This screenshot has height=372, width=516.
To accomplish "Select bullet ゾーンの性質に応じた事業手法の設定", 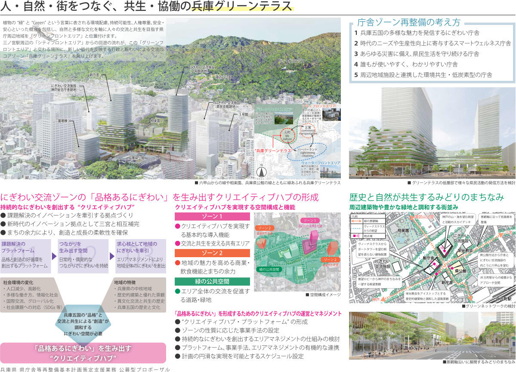I will tap(227, 330).
